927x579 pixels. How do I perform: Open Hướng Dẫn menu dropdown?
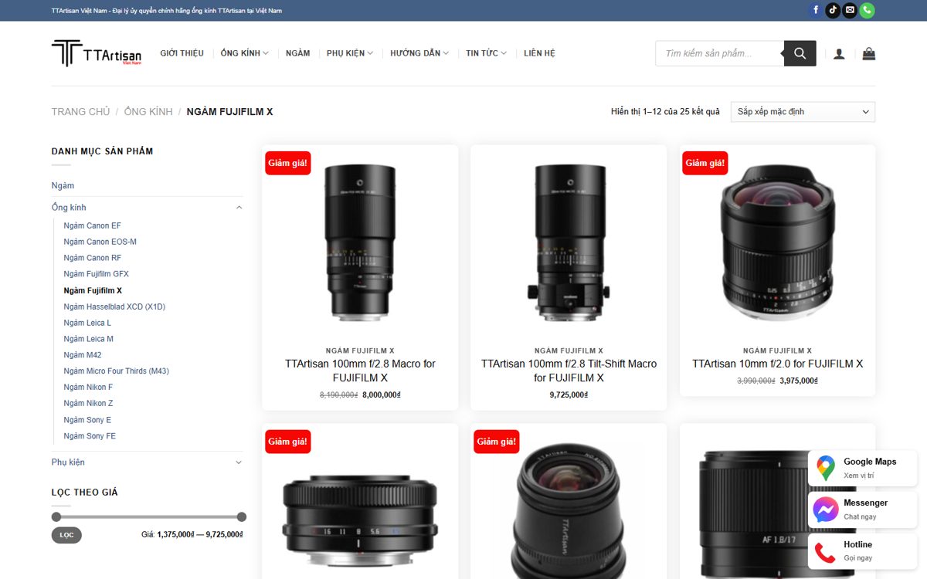click(419, 53)
